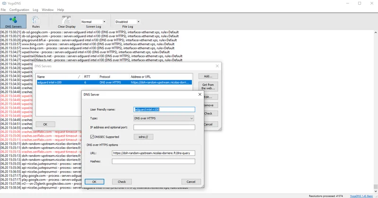Viewport: 378px width, 198px height.
Task: Click the URL input field
Action: tap(154, 153)
